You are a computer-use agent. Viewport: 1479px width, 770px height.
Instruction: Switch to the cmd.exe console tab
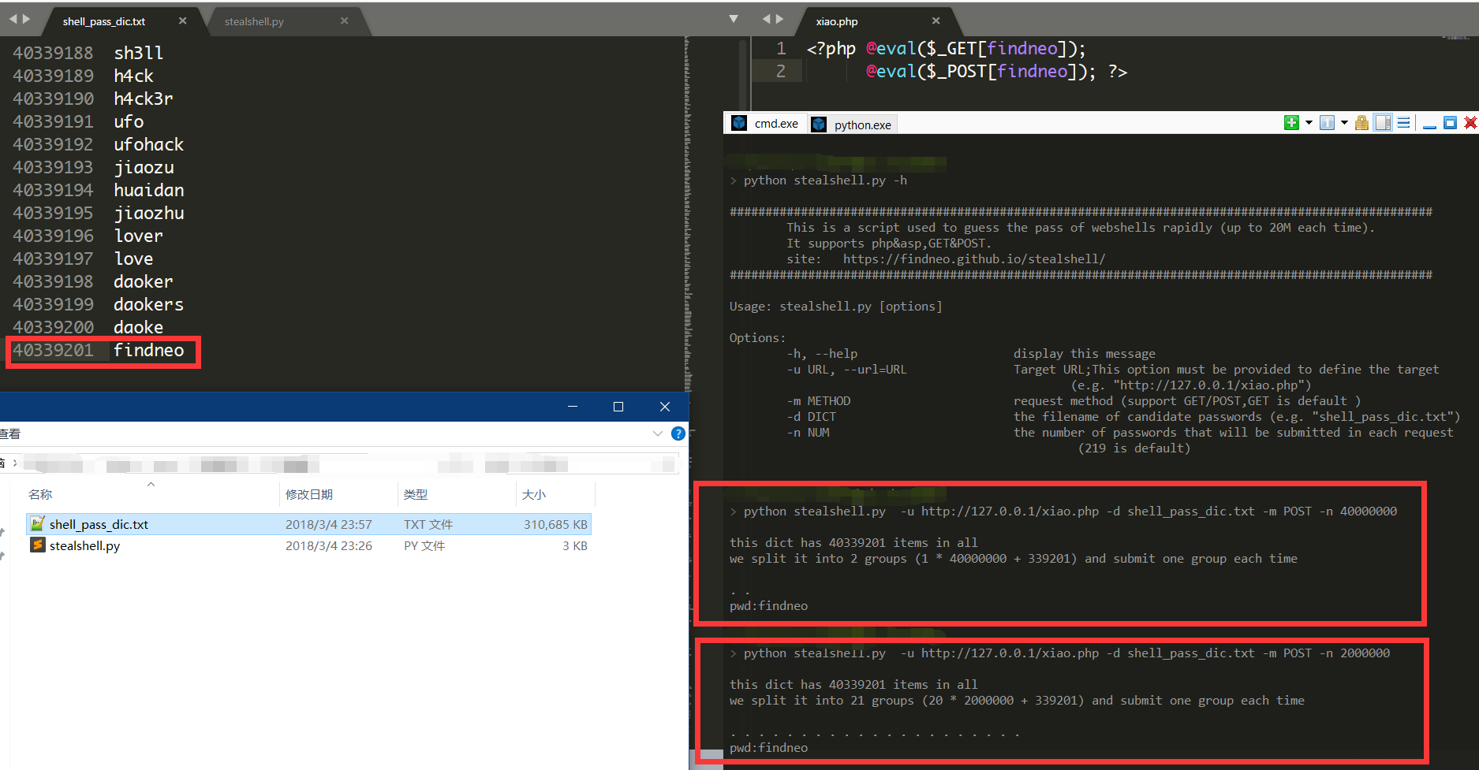[x=766, y=123]
